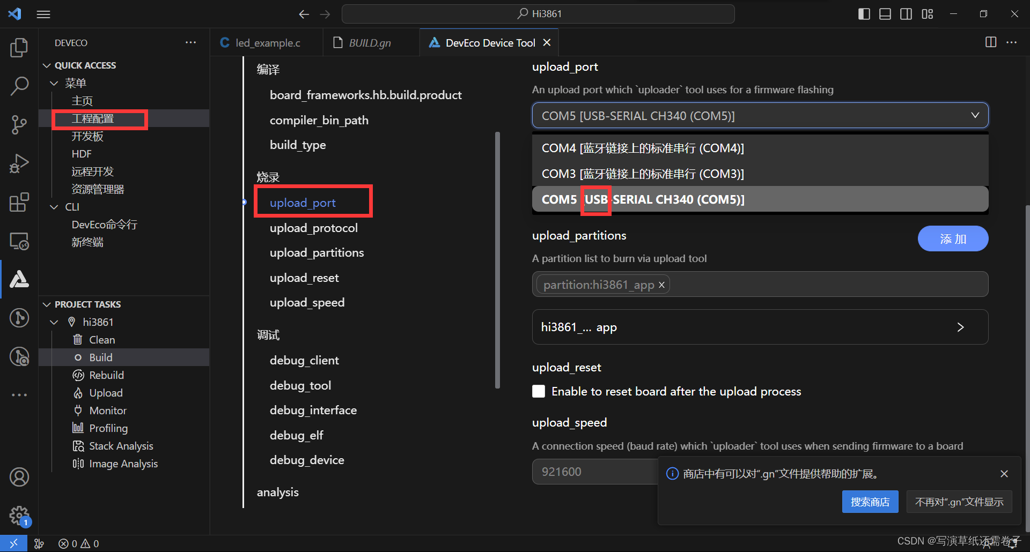Go forward in navigation history

(325, 14)
